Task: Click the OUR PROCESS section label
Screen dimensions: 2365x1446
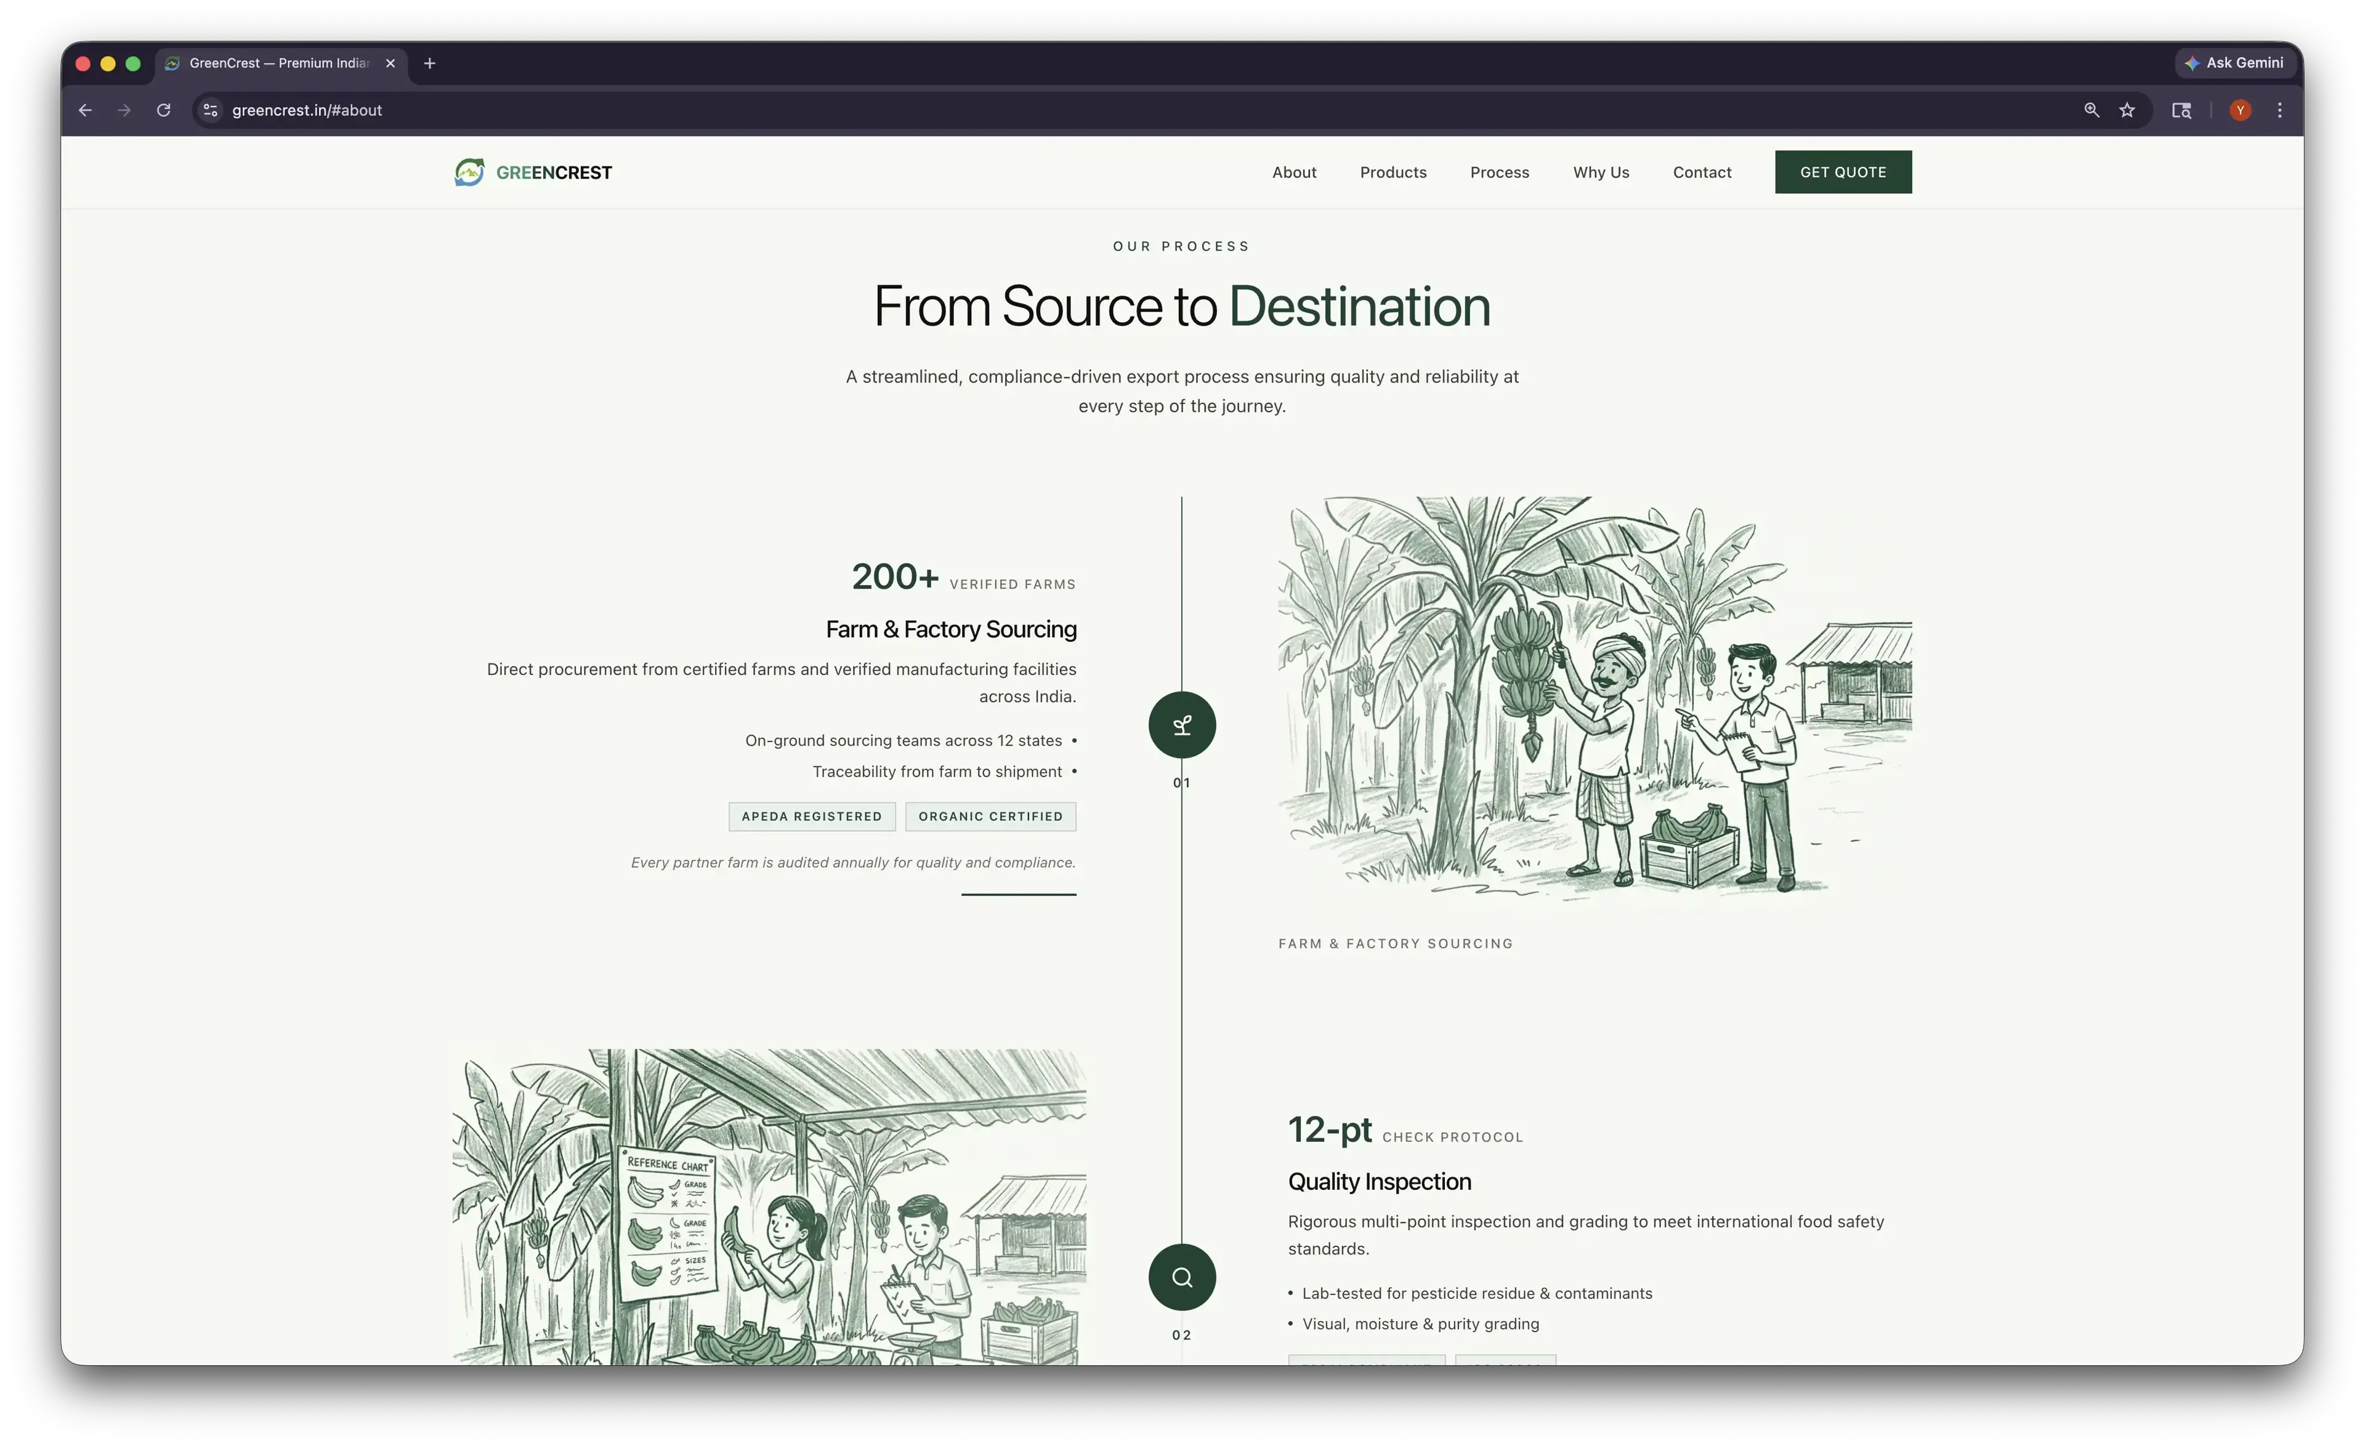Action: click(1181, 246)
